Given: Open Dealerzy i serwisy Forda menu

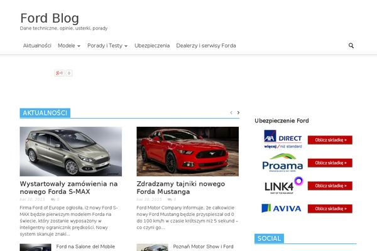Looking at the screenshot, I should tap(206, 46).
